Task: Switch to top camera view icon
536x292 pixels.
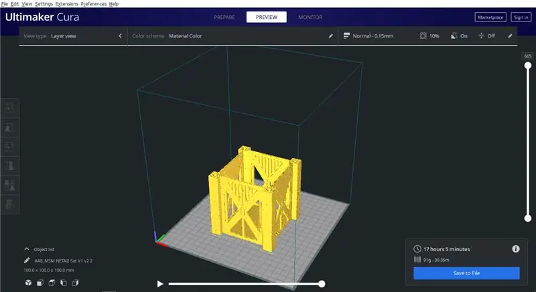Action: [52, 283]
